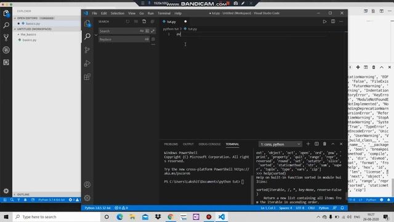Toggle search details ellipsis below replace
This screenshot has width=394, height=222.
click(x=153, y=44)
